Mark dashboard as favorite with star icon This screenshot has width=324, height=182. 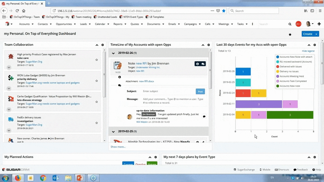(290, 35)
